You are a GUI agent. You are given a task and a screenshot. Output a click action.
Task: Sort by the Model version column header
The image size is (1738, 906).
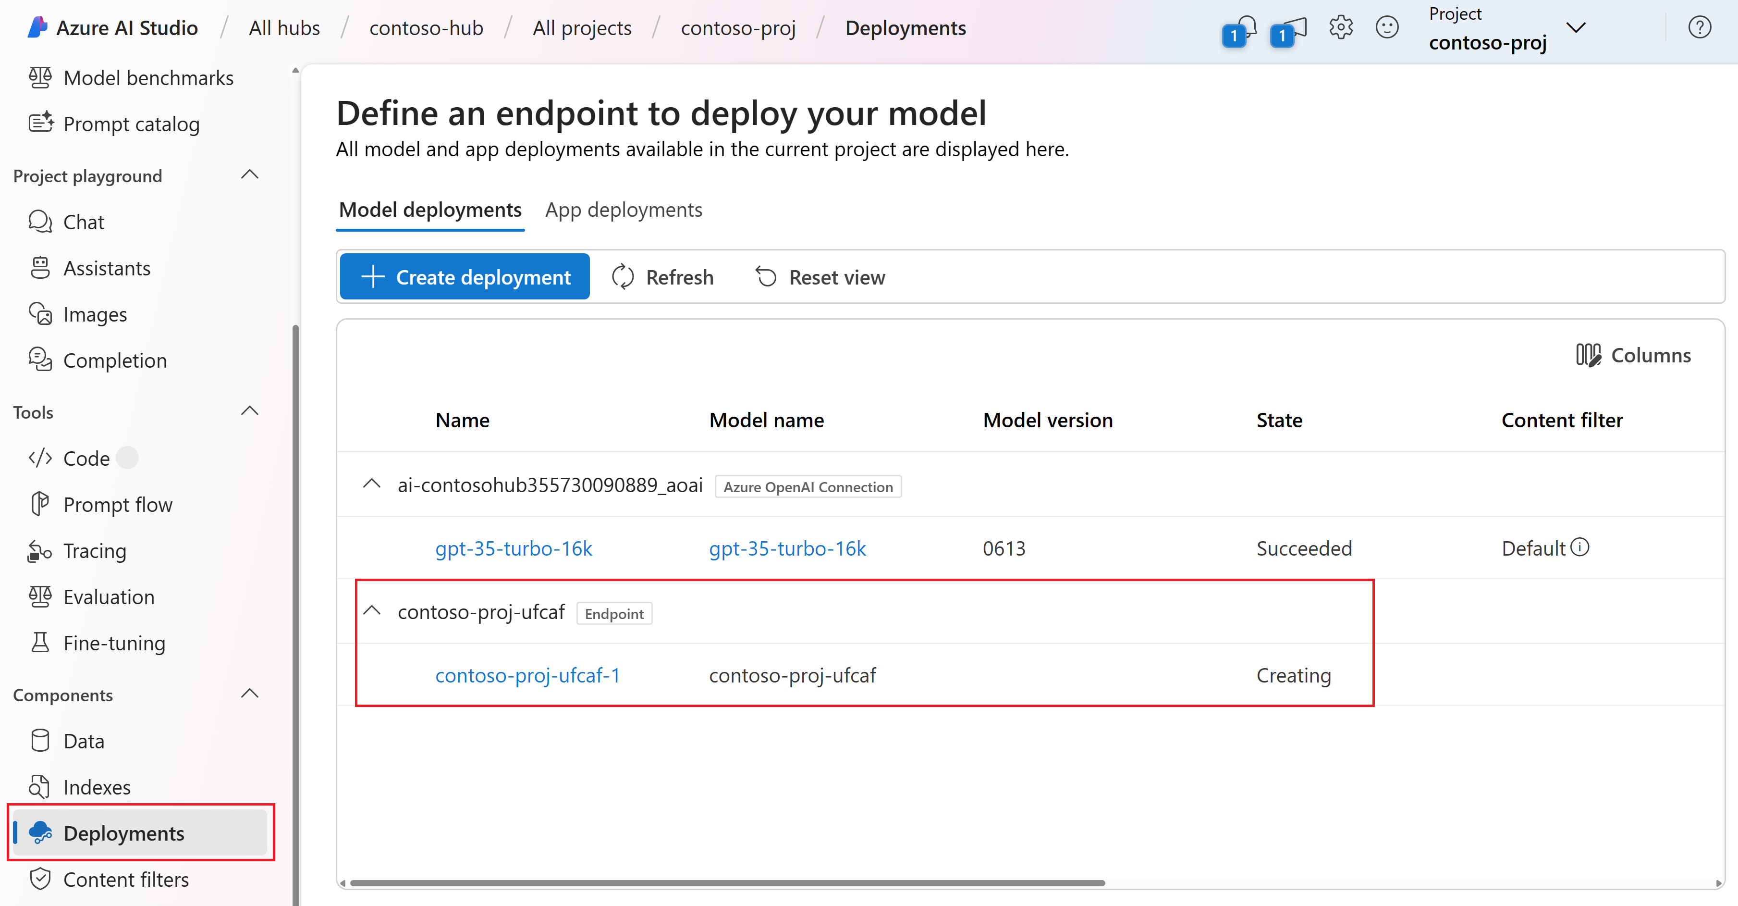[x=1048, y=420]
